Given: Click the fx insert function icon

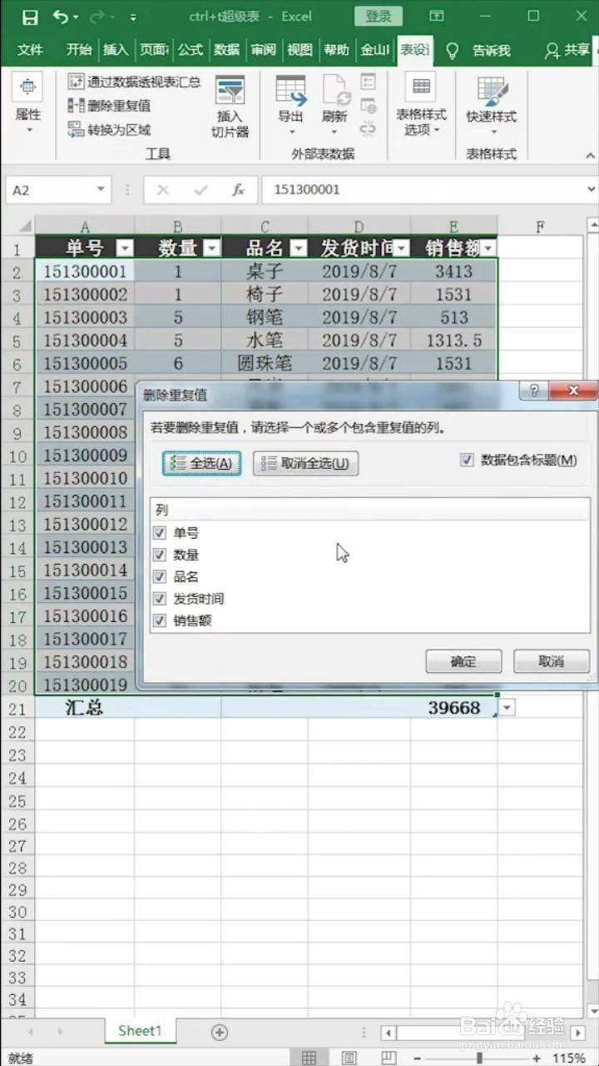Looking at the screenshot, I should [x=238, y=190].
